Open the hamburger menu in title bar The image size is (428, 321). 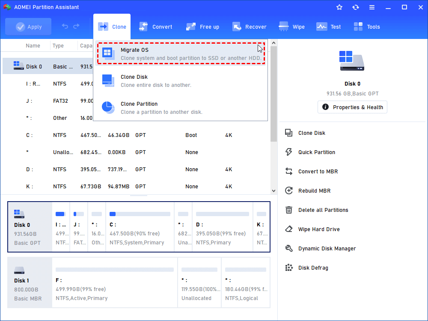372,7
